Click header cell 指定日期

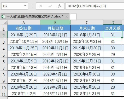click(24, 28)
